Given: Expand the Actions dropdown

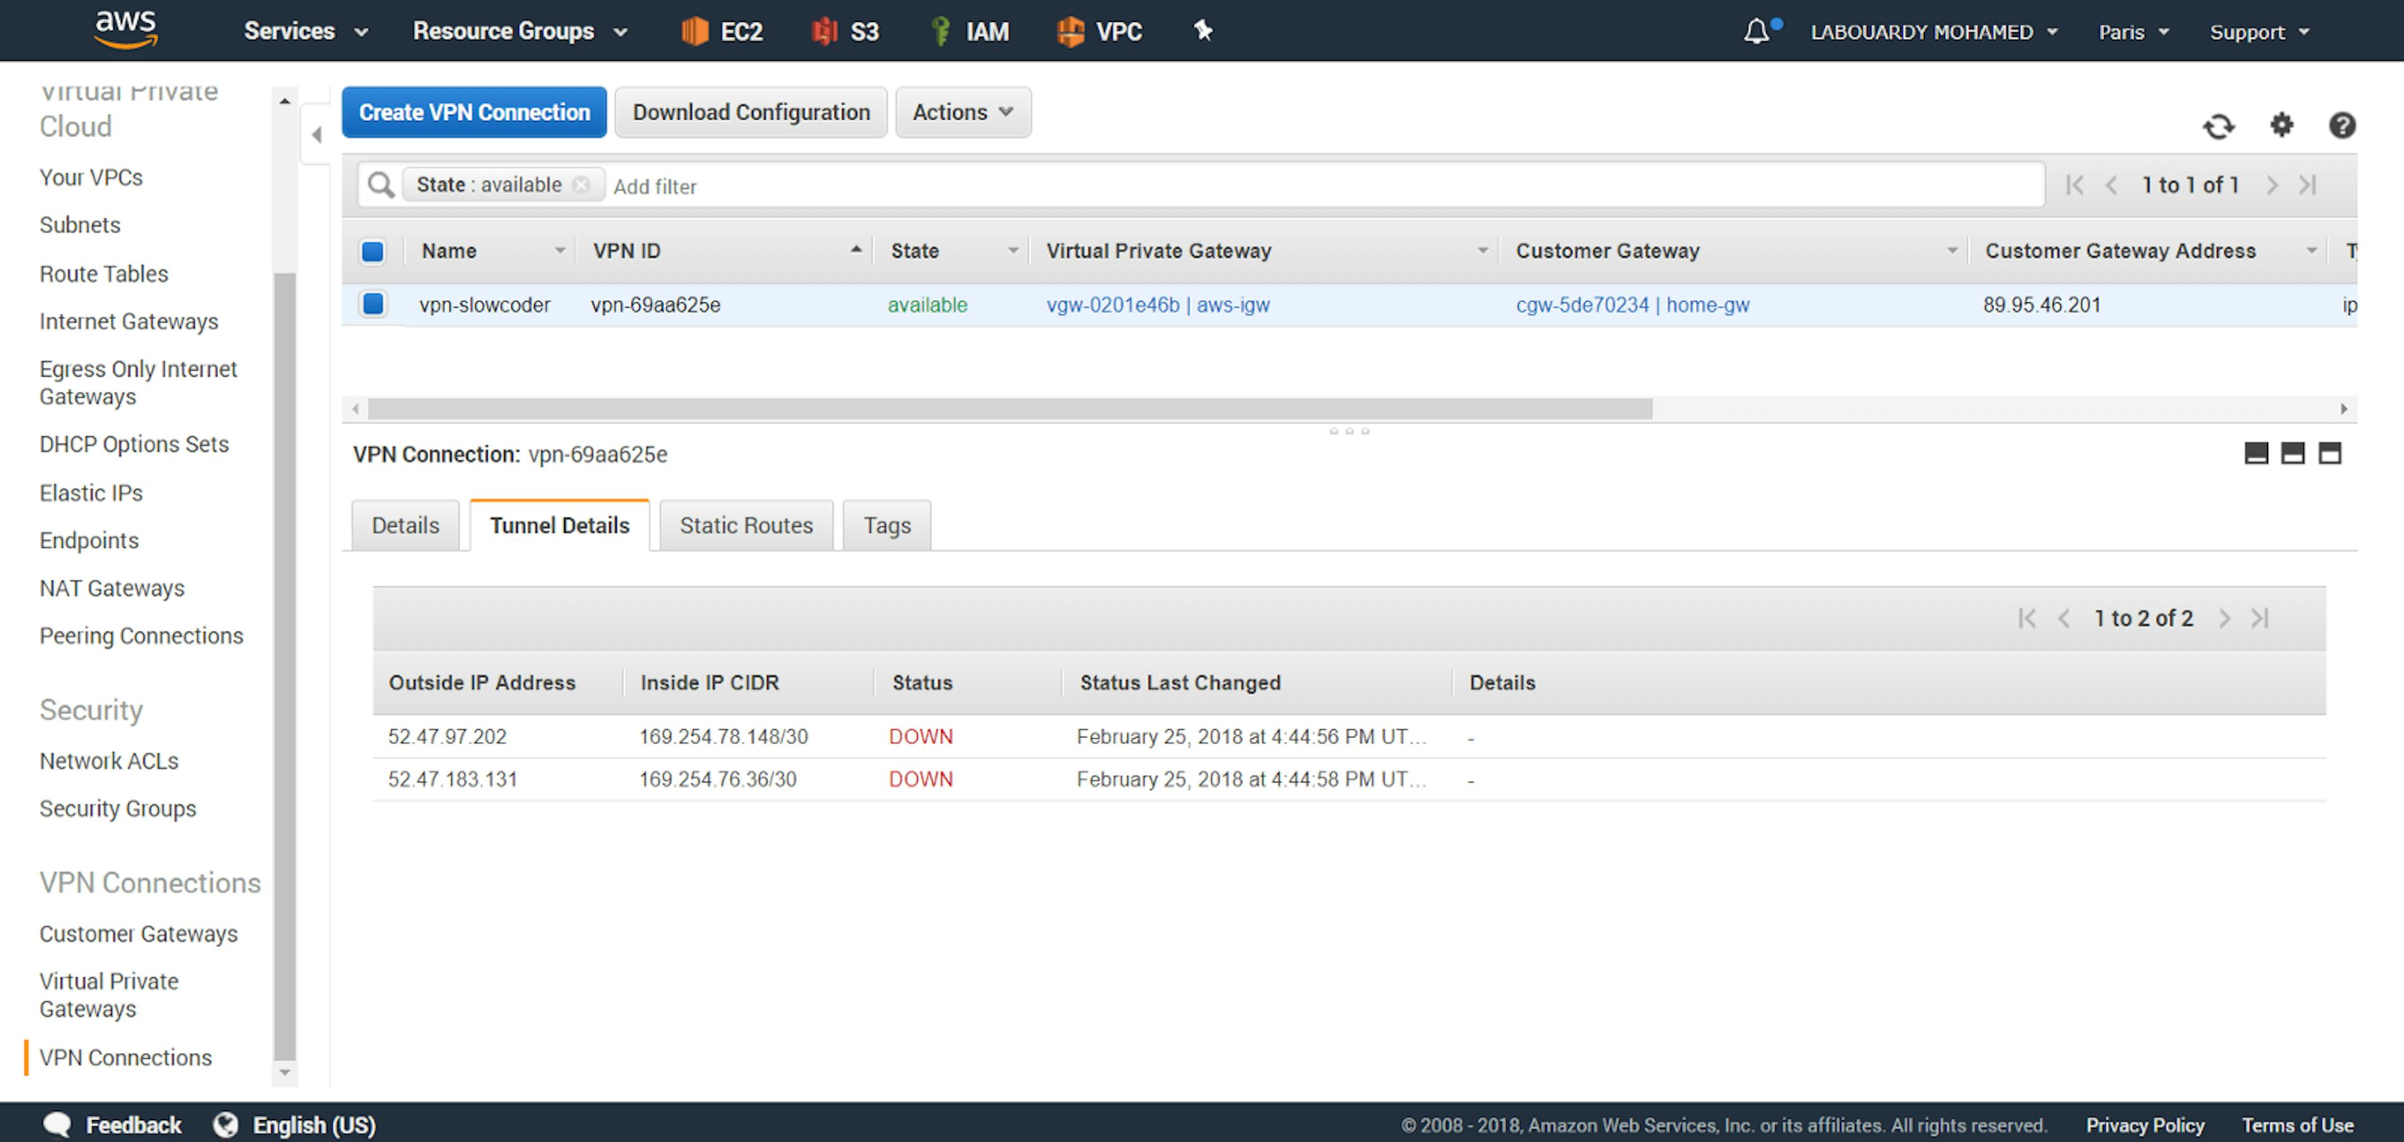Looking at the screenshot, I should pyautogui.click(x=962, y=112).
